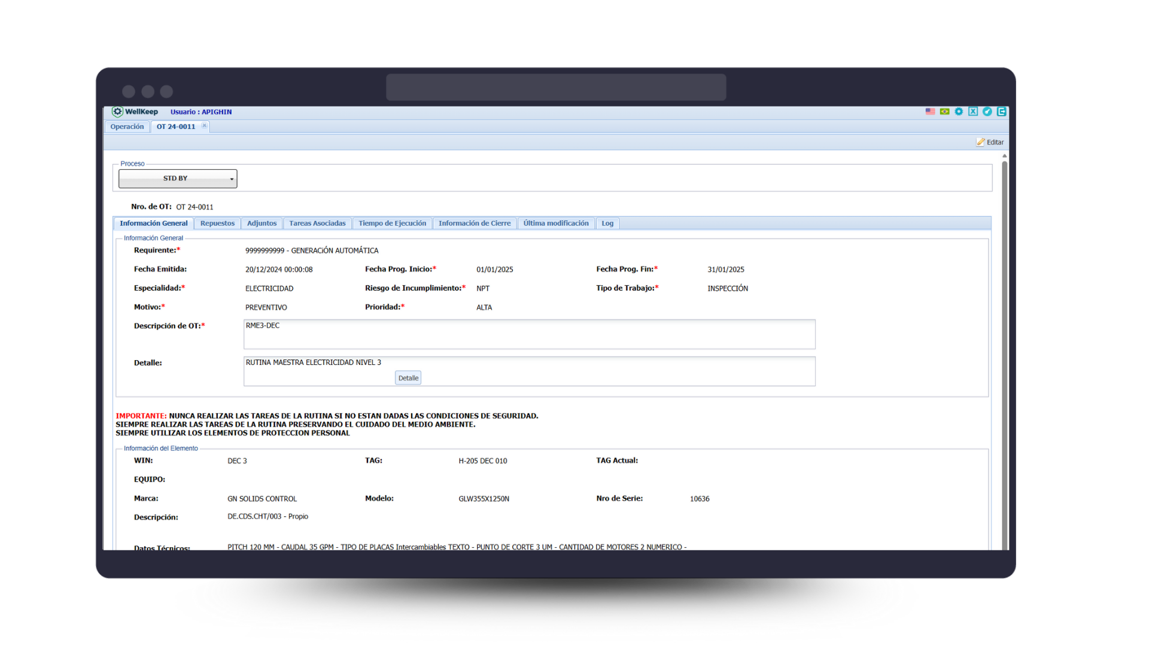1149x646 pixels.
Task: Select the Tareas Asociadas tab
Action: 317,224
